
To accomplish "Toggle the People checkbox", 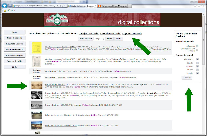I will point(197,73).
